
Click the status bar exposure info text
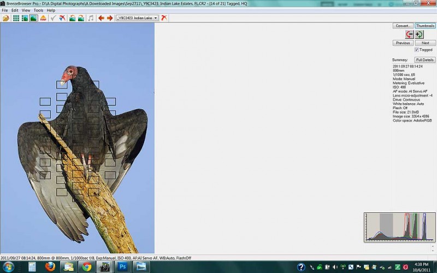coord(96,258)
